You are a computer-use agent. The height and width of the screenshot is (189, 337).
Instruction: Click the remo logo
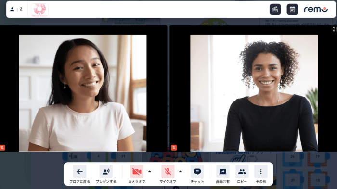(x=316, y=9)
